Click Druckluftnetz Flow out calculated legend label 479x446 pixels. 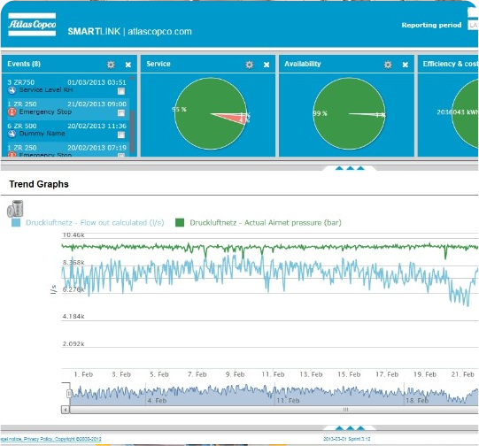click(95, 222)
